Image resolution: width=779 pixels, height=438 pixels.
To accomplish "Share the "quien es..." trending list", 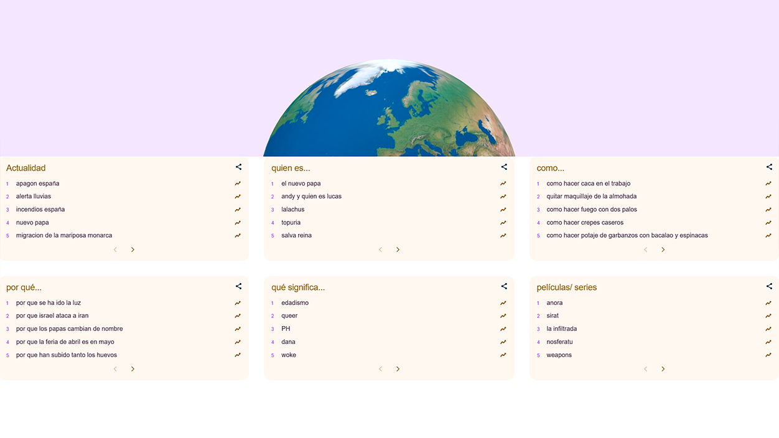I will [x=504, y=167].
